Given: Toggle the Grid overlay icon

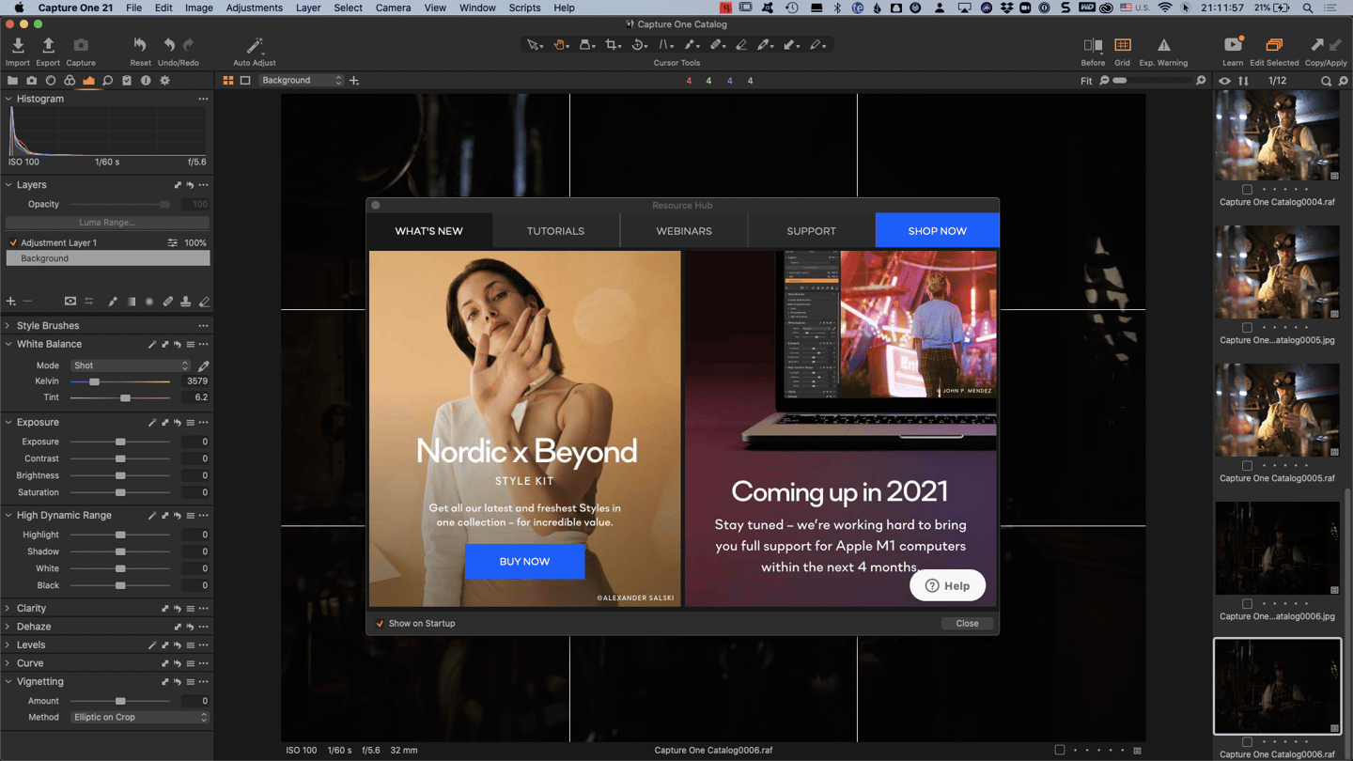Looking at the screenshot, I should [1122, 45].
